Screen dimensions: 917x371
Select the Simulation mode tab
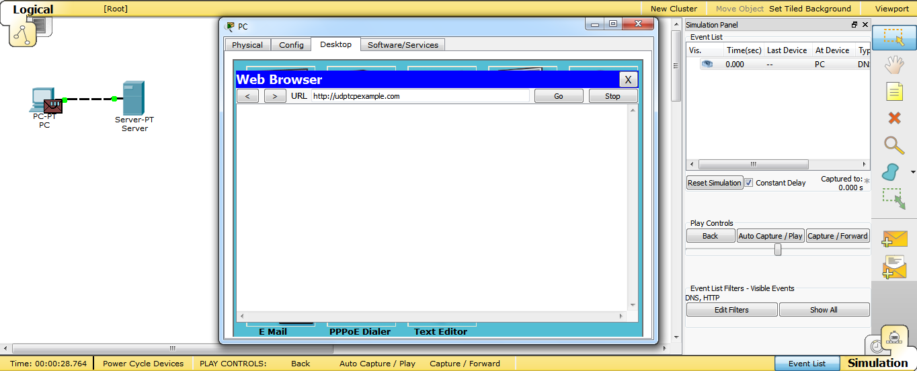pos(877,363)
